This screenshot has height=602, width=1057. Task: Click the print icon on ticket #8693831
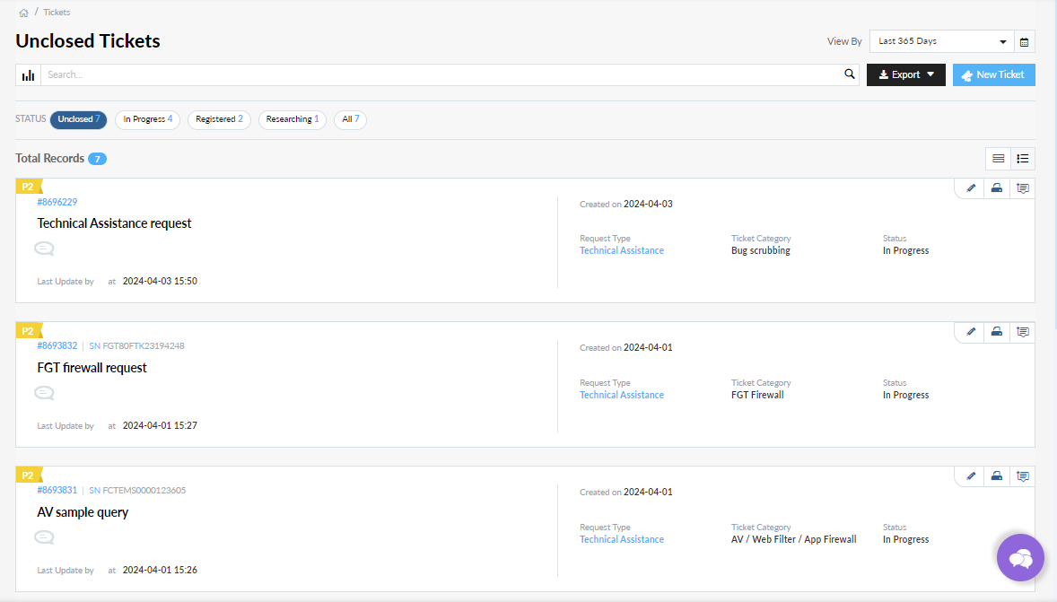996,475
